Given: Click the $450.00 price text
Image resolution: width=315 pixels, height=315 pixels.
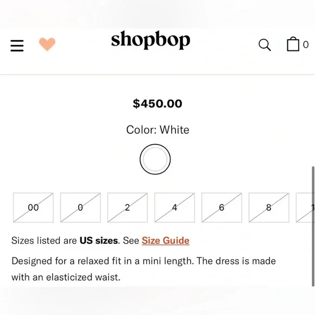Looking at the screenshot, I should (x=157, y=104).
